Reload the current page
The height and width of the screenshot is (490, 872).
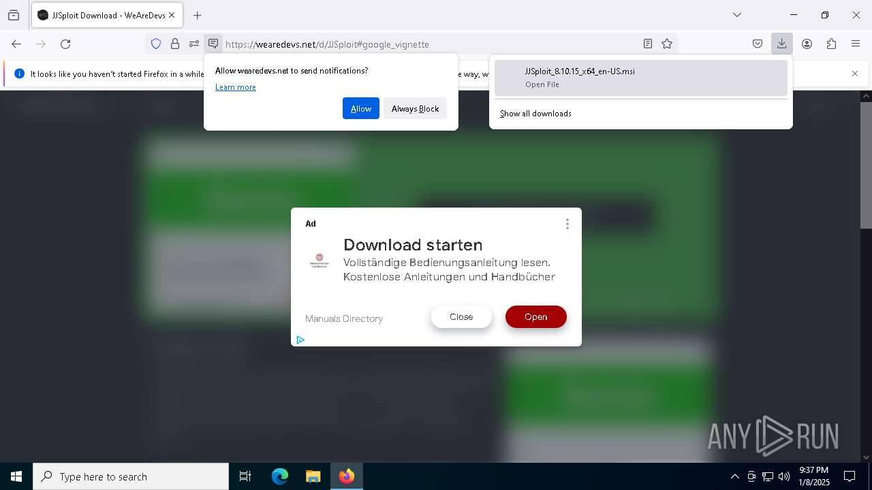65,44
